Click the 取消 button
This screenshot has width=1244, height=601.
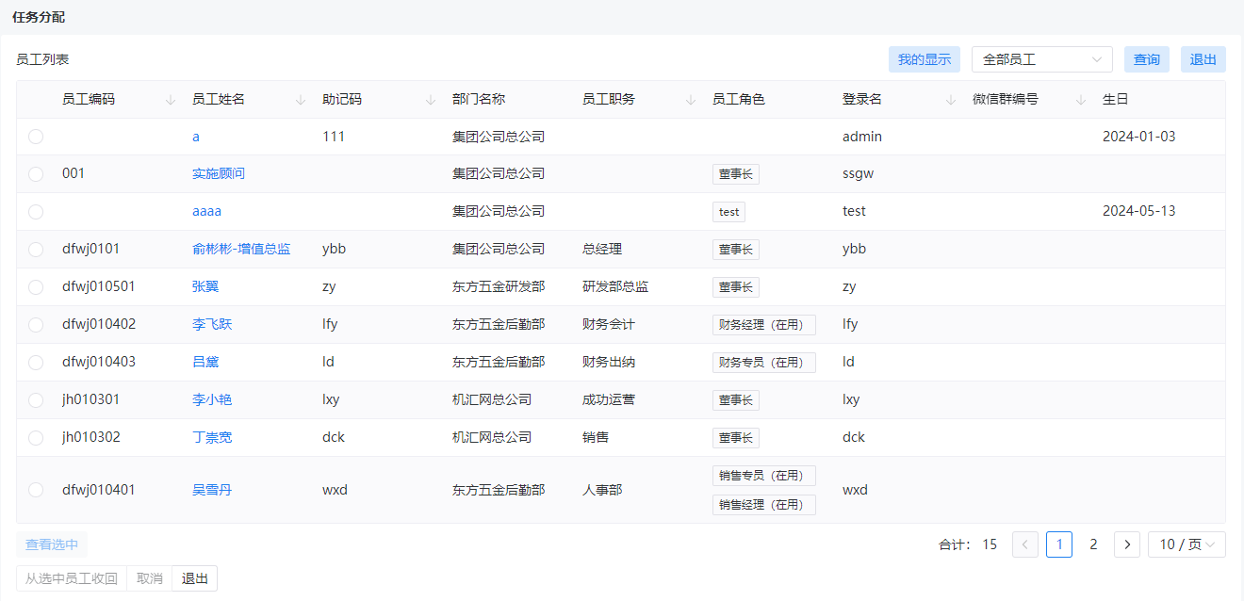click(x=150, y=578)
